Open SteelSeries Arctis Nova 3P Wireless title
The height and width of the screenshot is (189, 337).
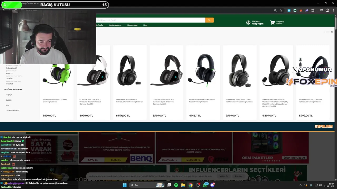pos(275,103)
